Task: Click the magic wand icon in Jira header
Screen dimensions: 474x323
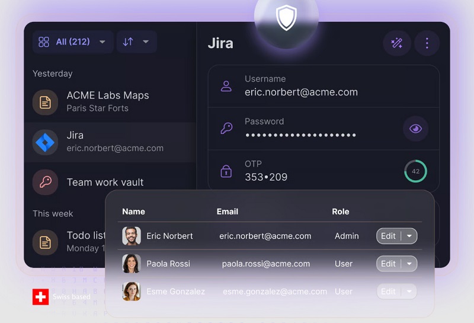Action: click(x=396, y=43)
